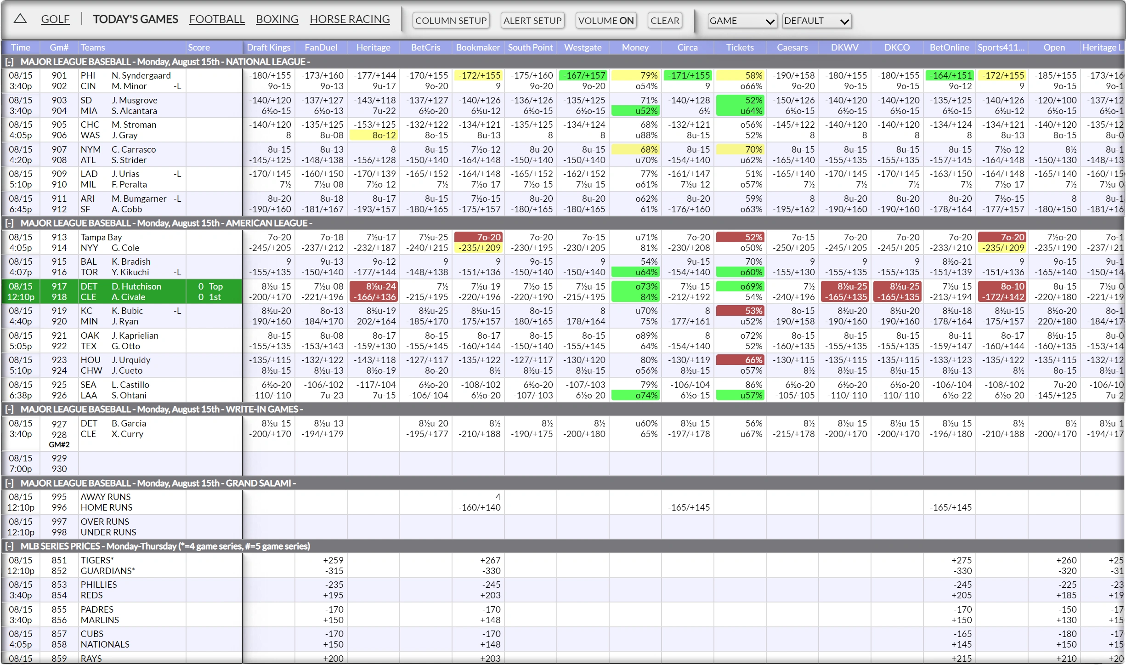Image resolution: width=1126 pixels, height=665 pixels.
Task: Go to the HORSE RACING tab
Action: [x=350, y=19]
